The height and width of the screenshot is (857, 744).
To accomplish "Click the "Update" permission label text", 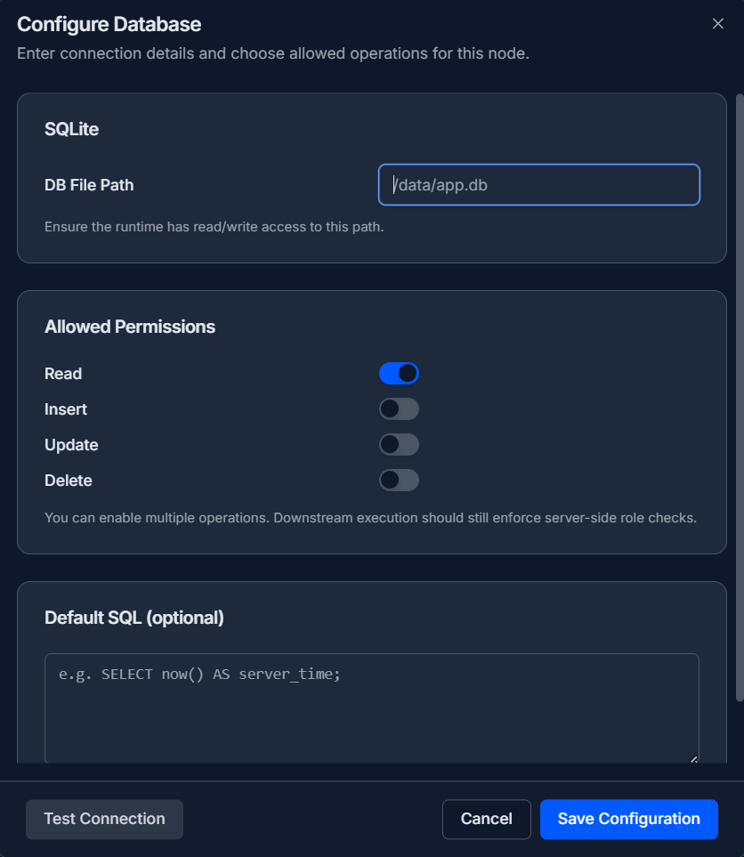I will coord(71,445).
